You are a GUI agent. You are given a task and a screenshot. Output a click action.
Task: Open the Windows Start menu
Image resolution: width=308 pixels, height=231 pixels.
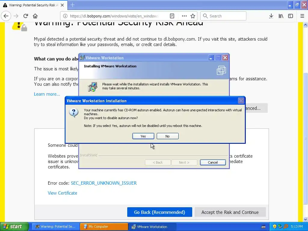click(x=14, y=226)
